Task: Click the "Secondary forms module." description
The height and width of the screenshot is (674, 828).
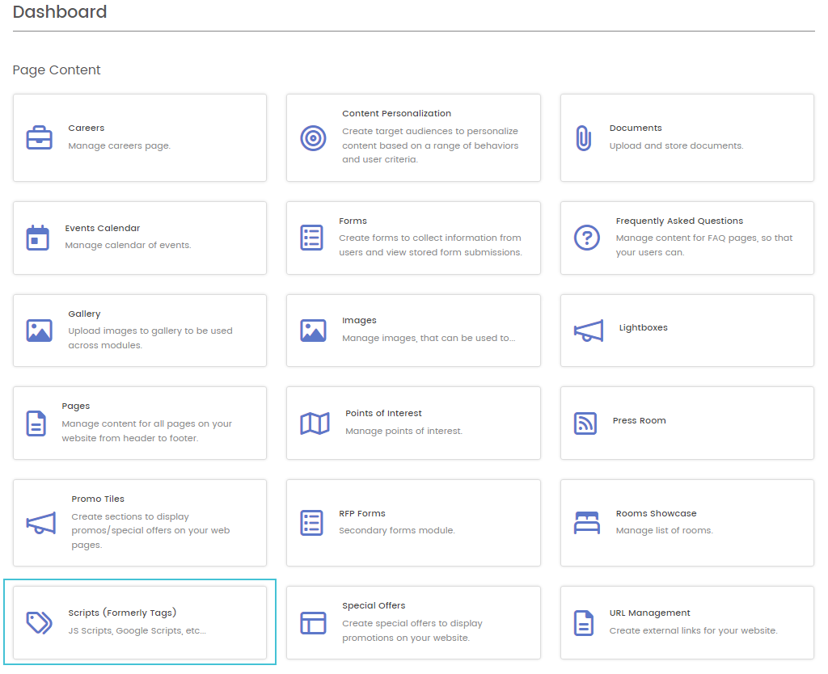Action: coord(396,530)
